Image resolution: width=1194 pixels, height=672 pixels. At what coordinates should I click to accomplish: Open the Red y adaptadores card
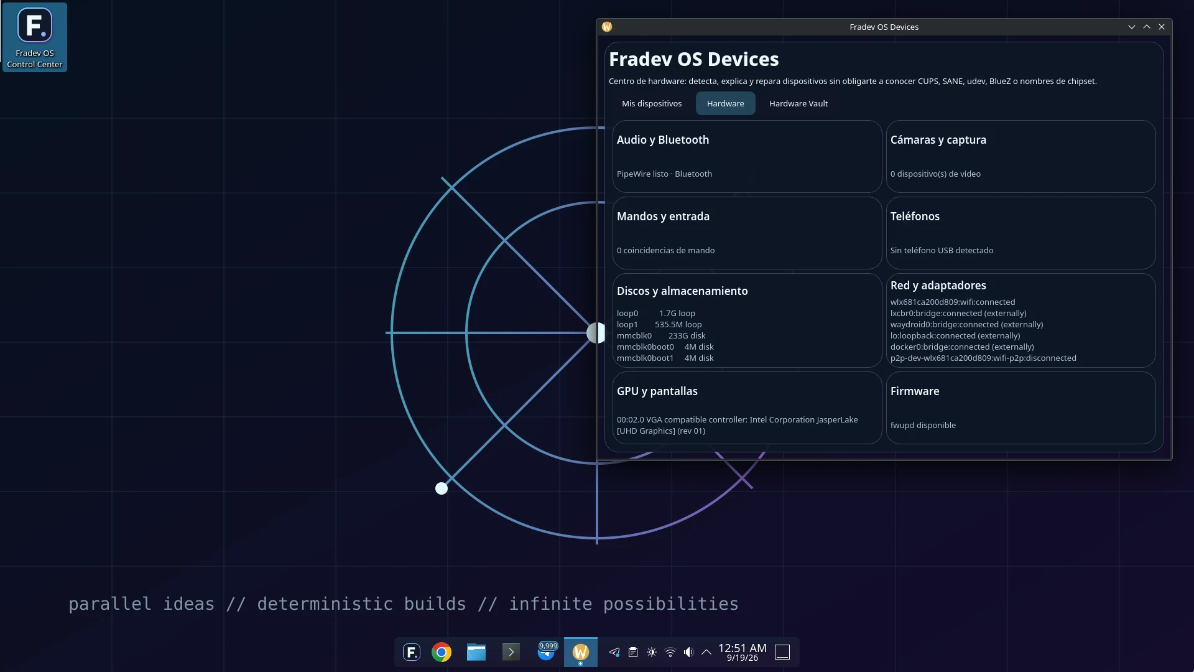tap(1020, 320)
